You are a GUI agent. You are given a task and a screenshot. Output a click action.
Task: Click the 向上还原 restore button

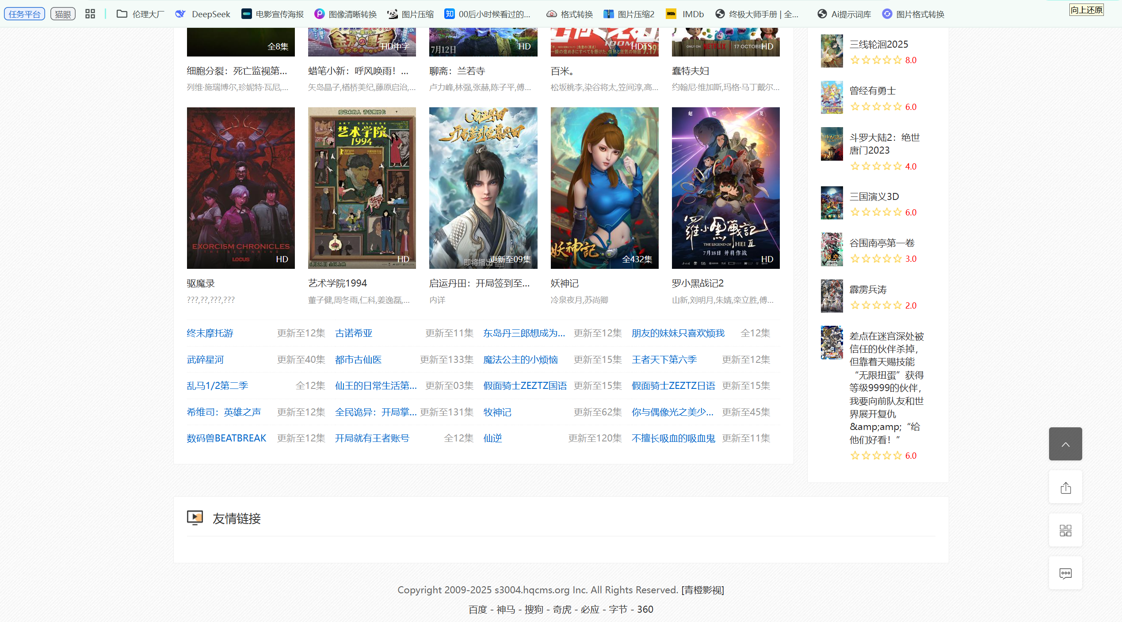tap(1086, 10)
